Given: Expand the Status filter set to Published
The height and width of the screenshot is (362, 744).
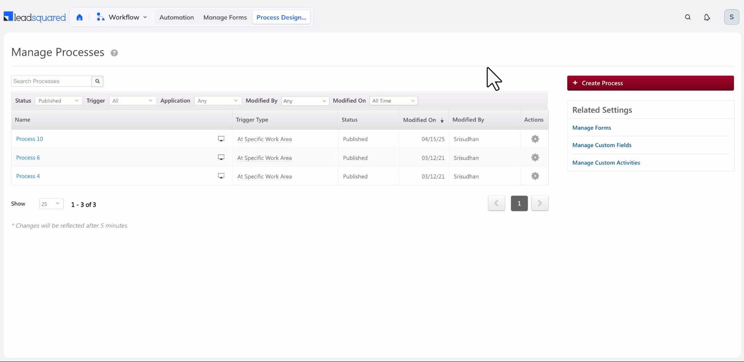Looking at the screenshot, I should 59,101.
